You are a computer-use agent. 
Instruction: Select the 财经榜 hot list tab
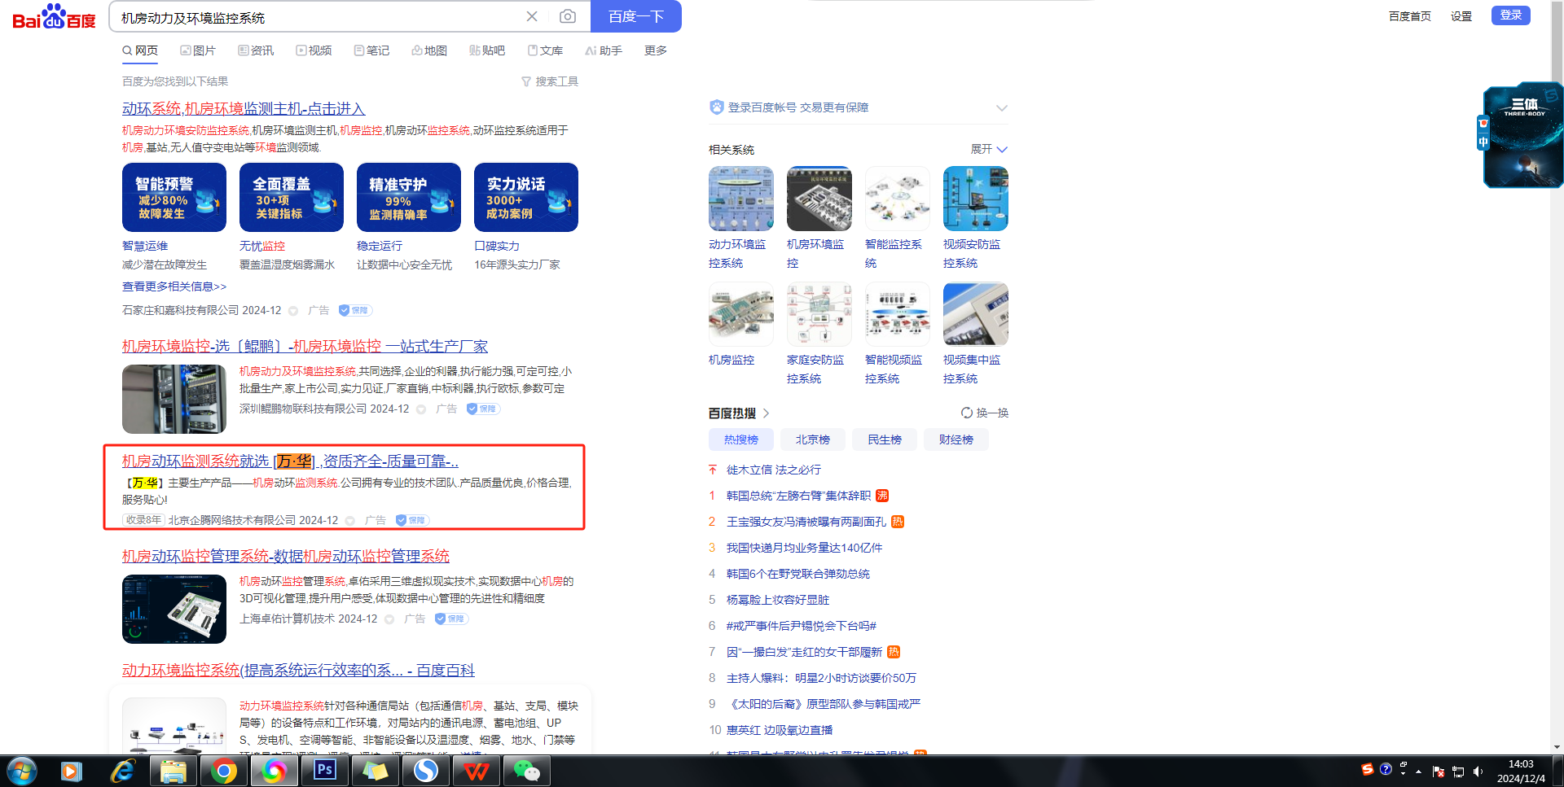(x=956, y=439)
